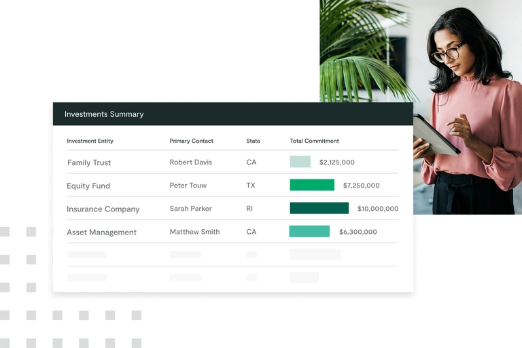Sort by the Investment Entity column header

tap(90, 141)
